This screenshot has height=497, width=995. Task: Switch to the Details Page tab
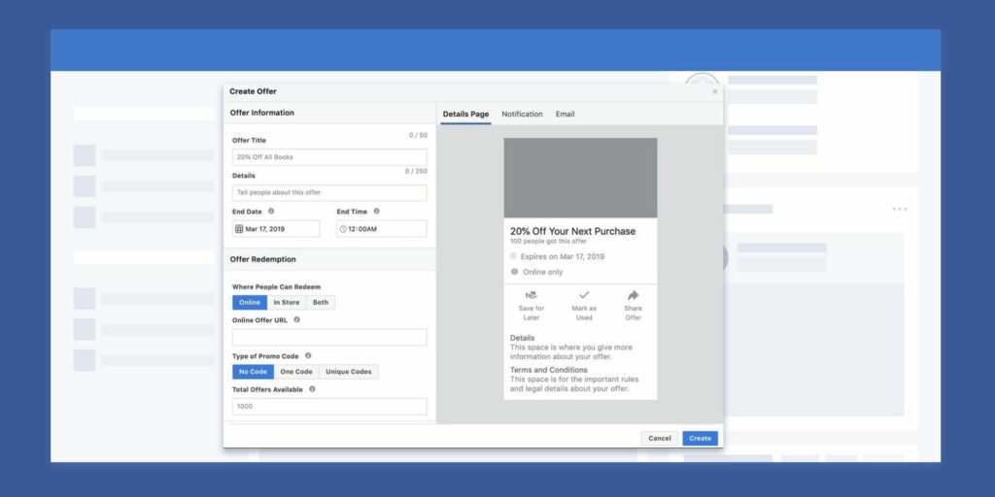(465, 115)
